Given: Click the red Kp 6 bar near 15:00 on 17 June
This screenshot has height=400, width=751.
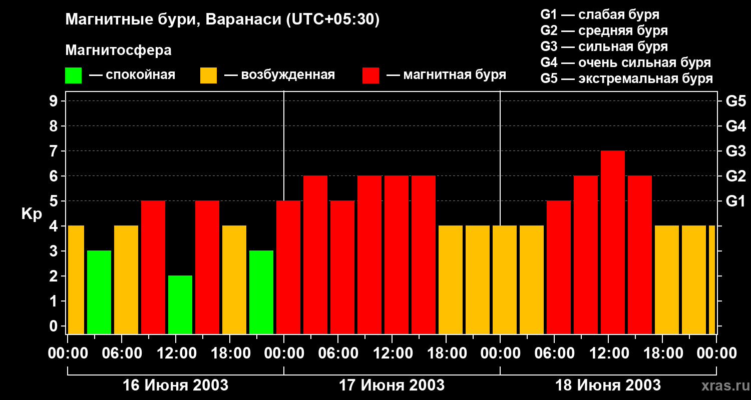Looking at the screenshot, I should pyautogui.click(x=424, y=254).
